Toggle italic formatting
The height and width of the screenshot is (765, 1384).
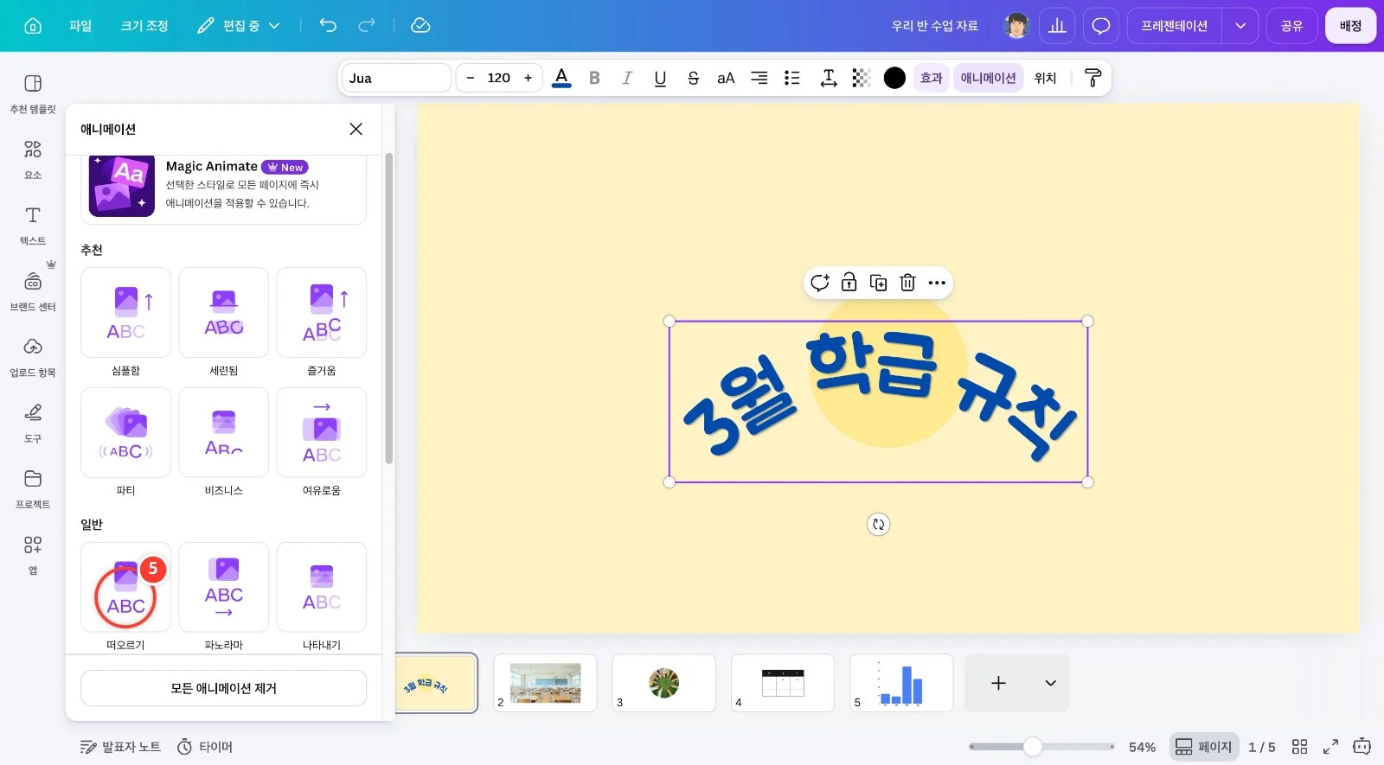click(x=627, y=78)
